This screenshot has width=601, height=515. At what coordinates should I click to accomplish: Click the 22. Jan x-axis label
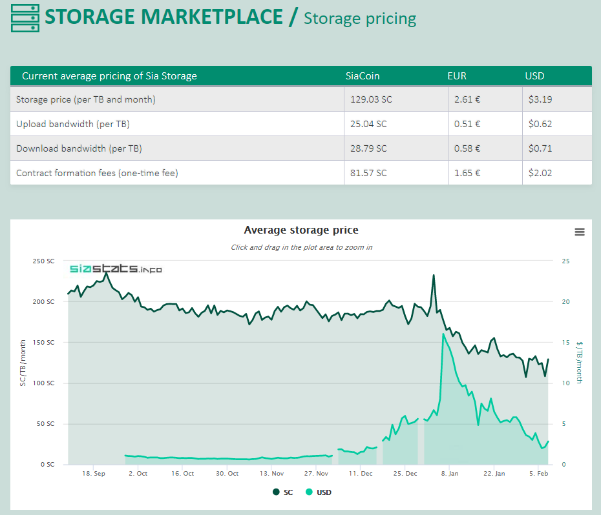494,474
